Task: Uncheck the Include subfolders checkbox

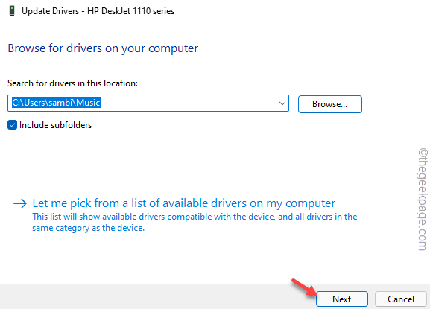Action: click(x=12, y=125)
